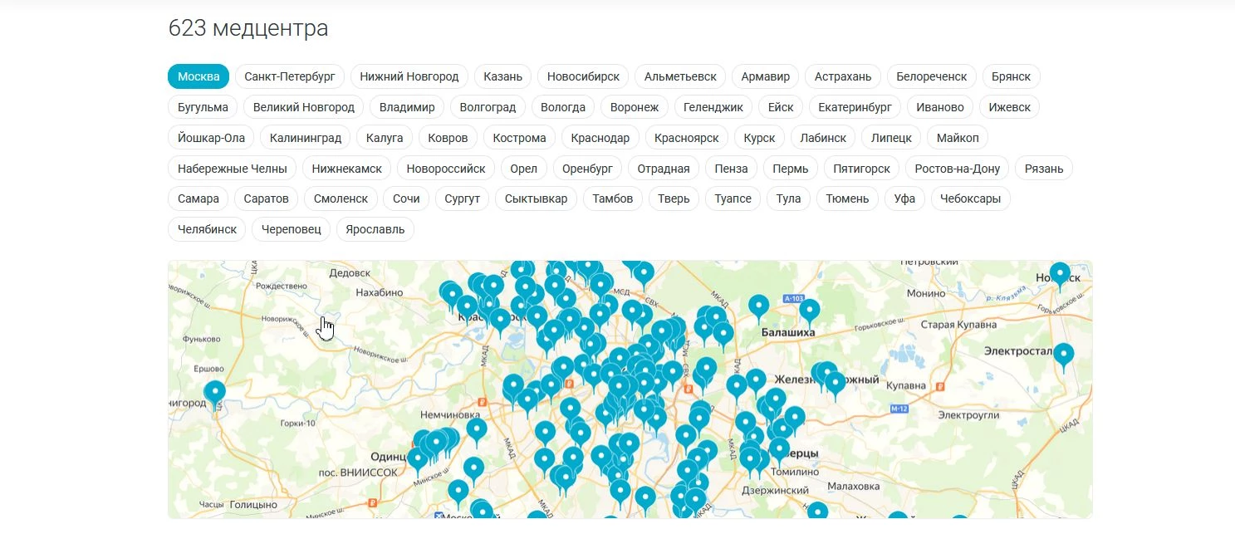The height and width of the screenshot is (534, 1235).
Task: Select Новосибирск from city list
Action: [583, 76]
